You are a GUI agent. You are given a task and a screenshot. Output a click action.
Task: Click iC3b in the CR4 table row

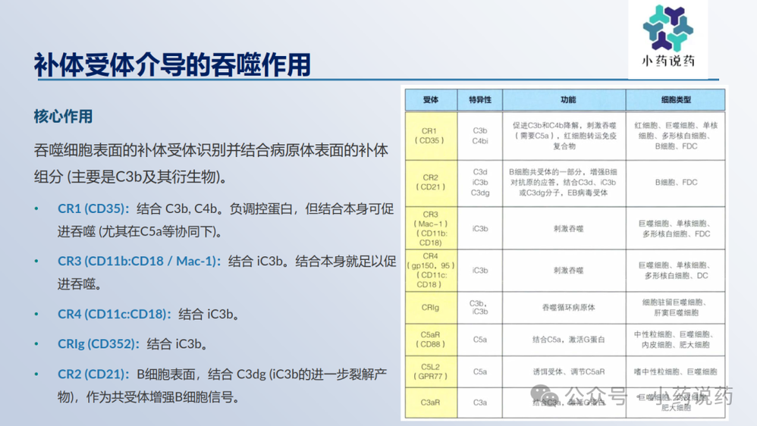(x=480, y=270)
